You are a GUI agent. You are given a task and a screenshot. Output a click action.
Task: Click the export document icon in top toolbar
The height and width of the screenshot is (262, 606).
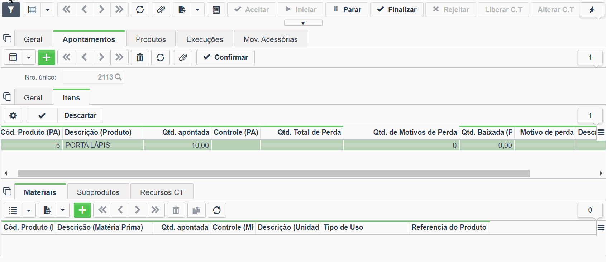[x=182, y=10]
